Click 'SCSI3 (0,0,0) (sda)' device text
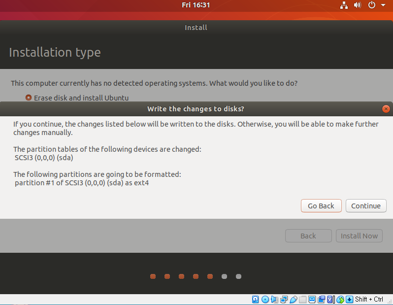The image size is (393, 305). pos(44,158)
